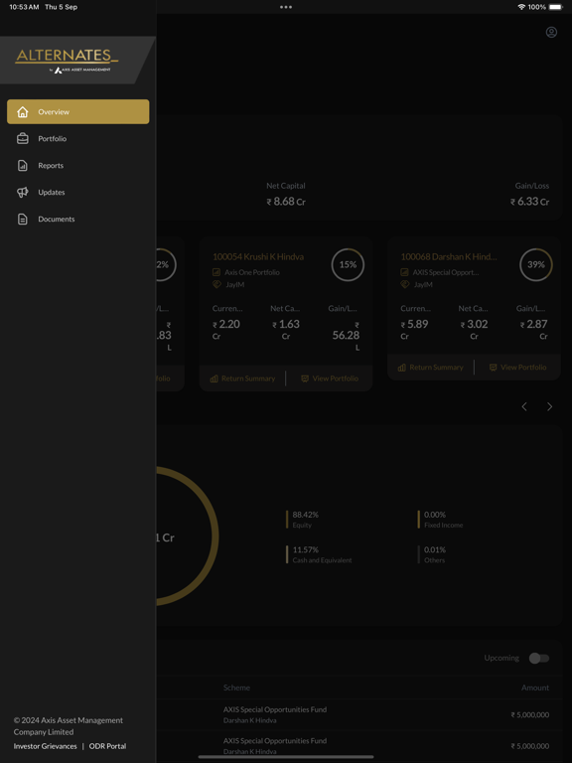The height and width of the screenshot is (763, 572).
Task: Click the allocation donut chart ring
Action: [215, 535]
